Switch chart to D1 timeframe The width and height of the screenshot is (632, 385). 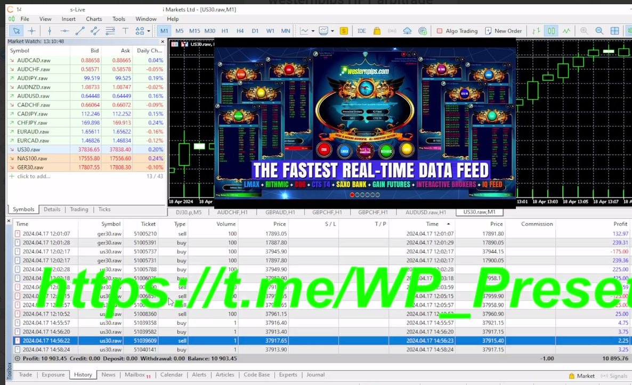255,31
